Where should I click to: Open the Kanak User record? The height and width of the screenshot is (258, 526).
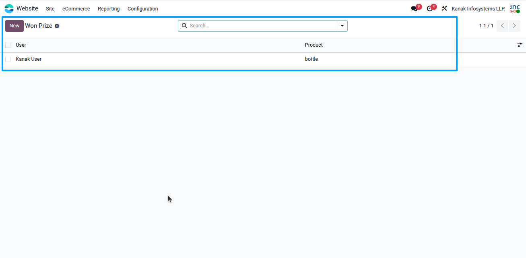pyautogui.click(x=29, y=59)
